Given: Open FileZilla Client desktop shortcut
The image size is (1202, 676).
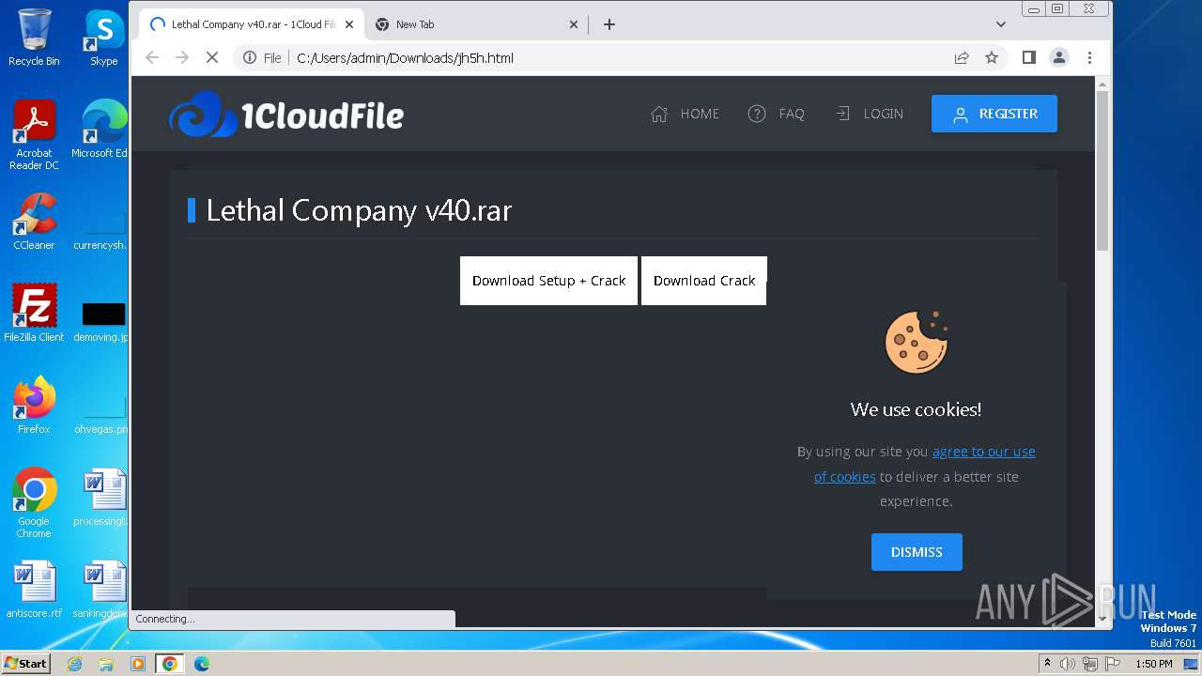Looking at the screenshot, I should (x=34, y=314).
